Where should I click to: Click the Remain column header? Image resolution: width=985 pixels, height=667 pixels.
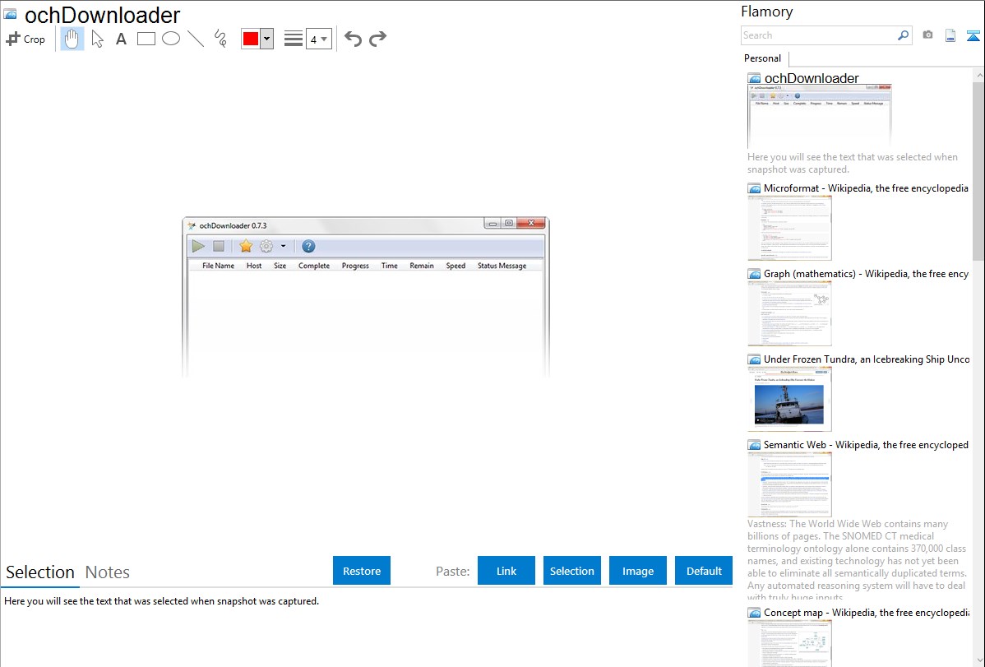coord(422,266)
